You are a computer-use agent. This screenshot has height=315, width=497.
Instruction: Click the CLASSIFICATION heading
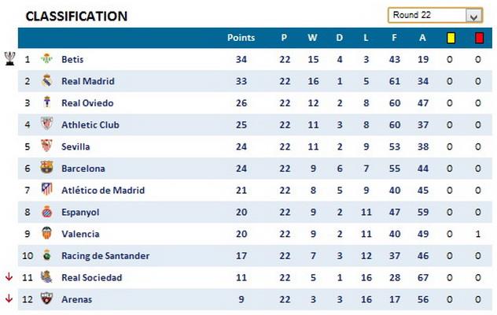(76, 17)
